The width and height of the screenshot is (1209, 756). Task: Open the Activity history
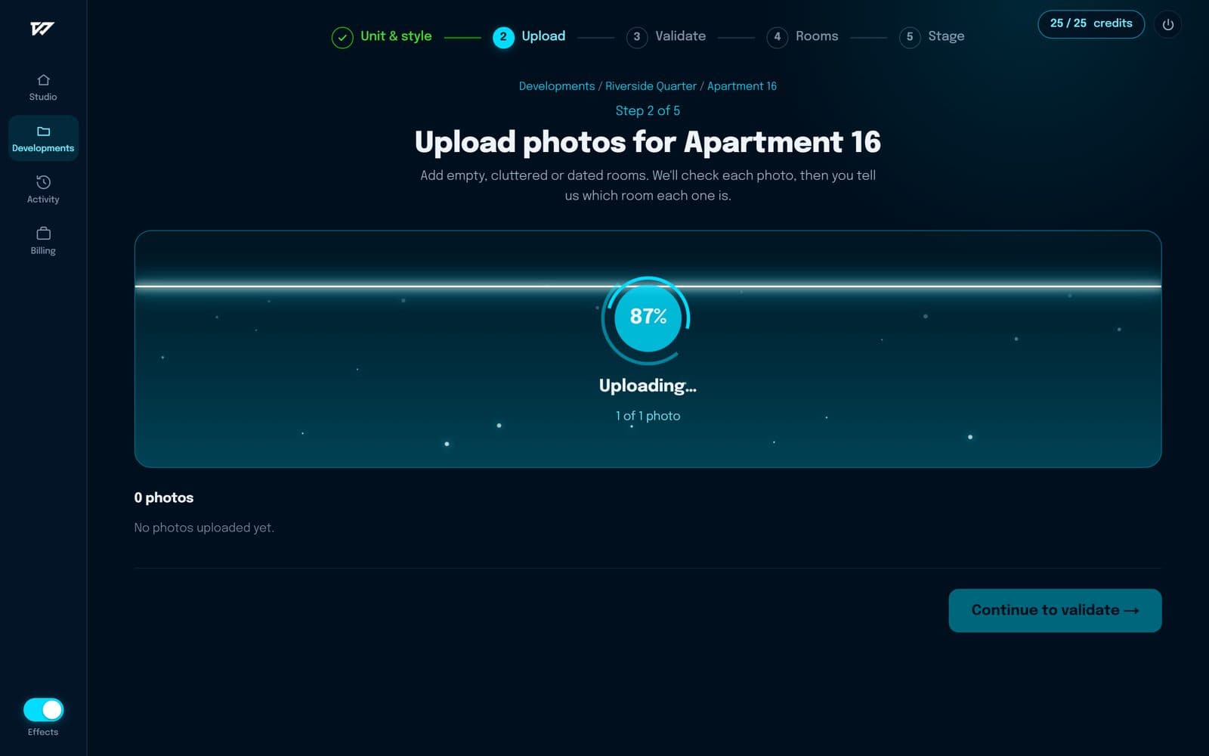43,190
